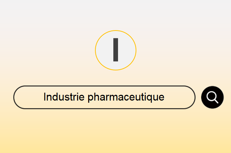Launch search for Industrie pharmaceutique via magnifier
The image size is (231, 153).
[x=212, y=97]
